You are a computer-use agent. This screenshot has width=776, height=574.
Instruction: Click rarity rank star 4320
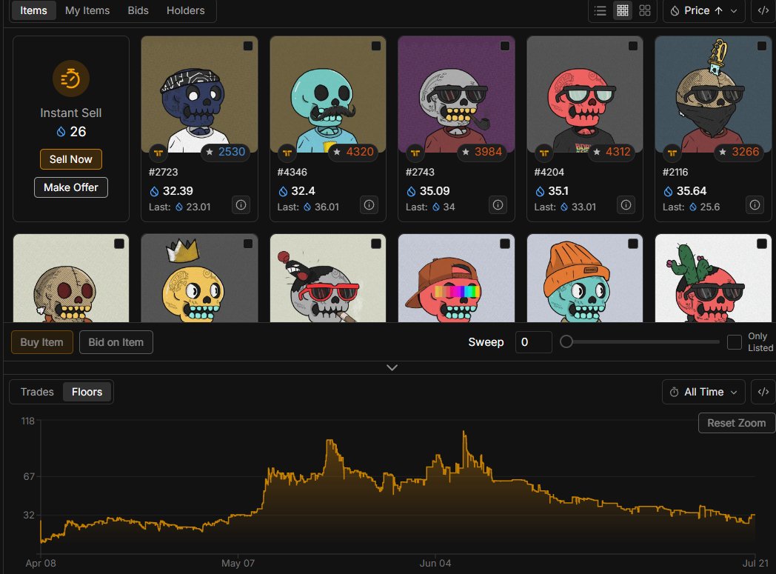353,152
